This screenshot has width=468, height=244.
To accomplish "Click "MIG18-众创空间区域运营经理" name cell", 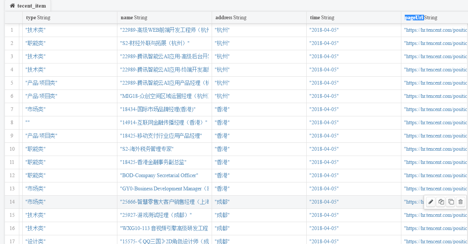I will tap(164, 96).
